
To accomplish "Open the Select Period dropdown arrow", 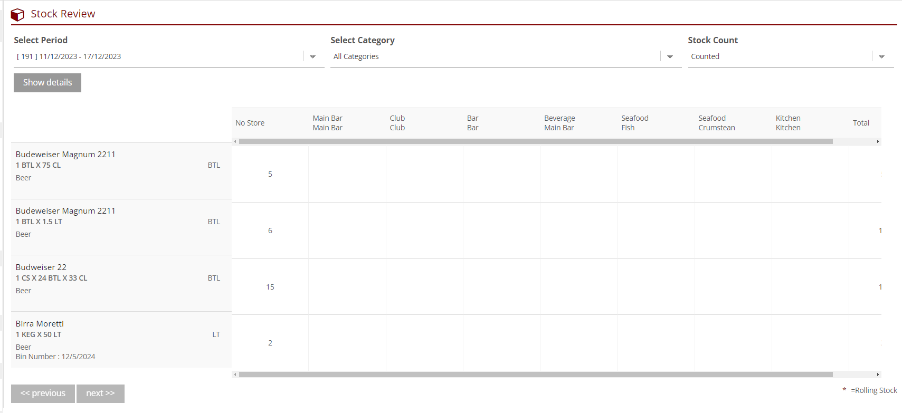I will pos(312,56).
